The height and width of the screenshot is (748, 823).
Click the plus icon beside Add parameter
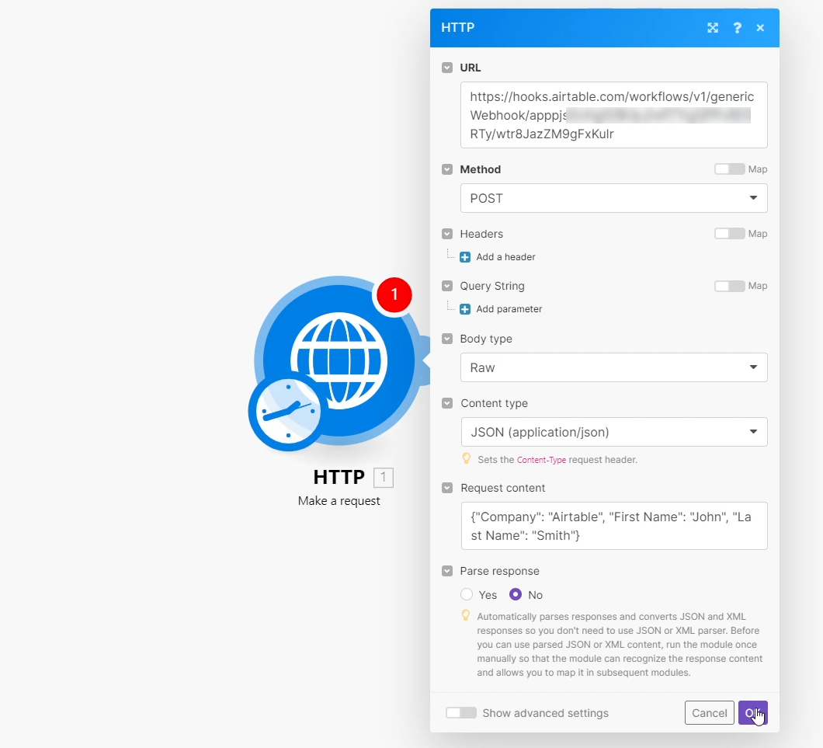465,308
